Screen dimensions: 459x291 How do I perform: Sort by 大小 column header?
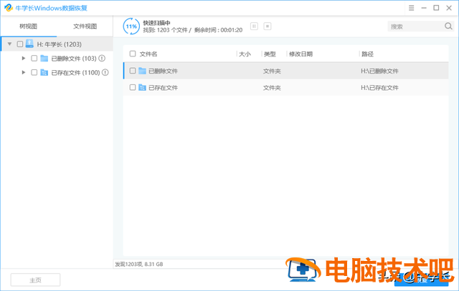click(x=245, y=54)
